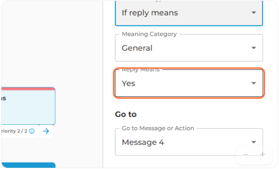Viewport: 279px width, 169px height.
Task: Open the Go to Message or Action dropdown
Action: (189, 142)
